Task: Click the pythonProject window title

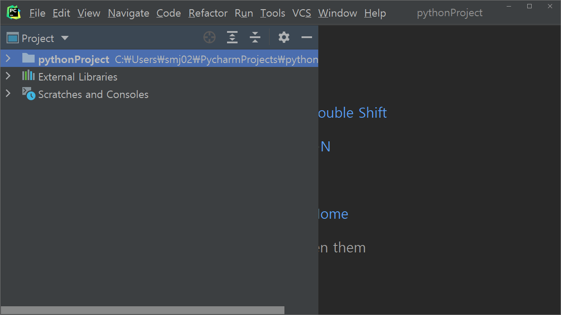Action: (x=450, y=13)
